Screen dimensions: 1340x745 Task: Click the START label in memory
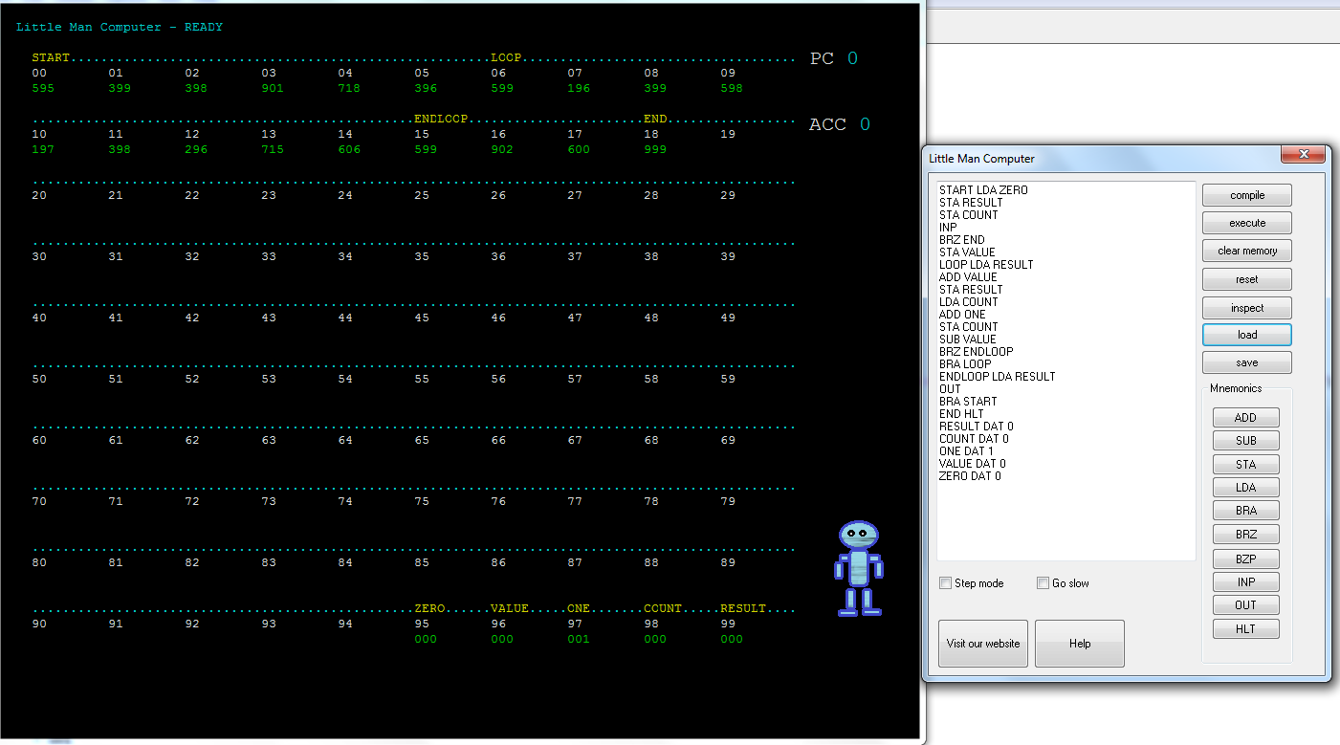coord(51,57)
